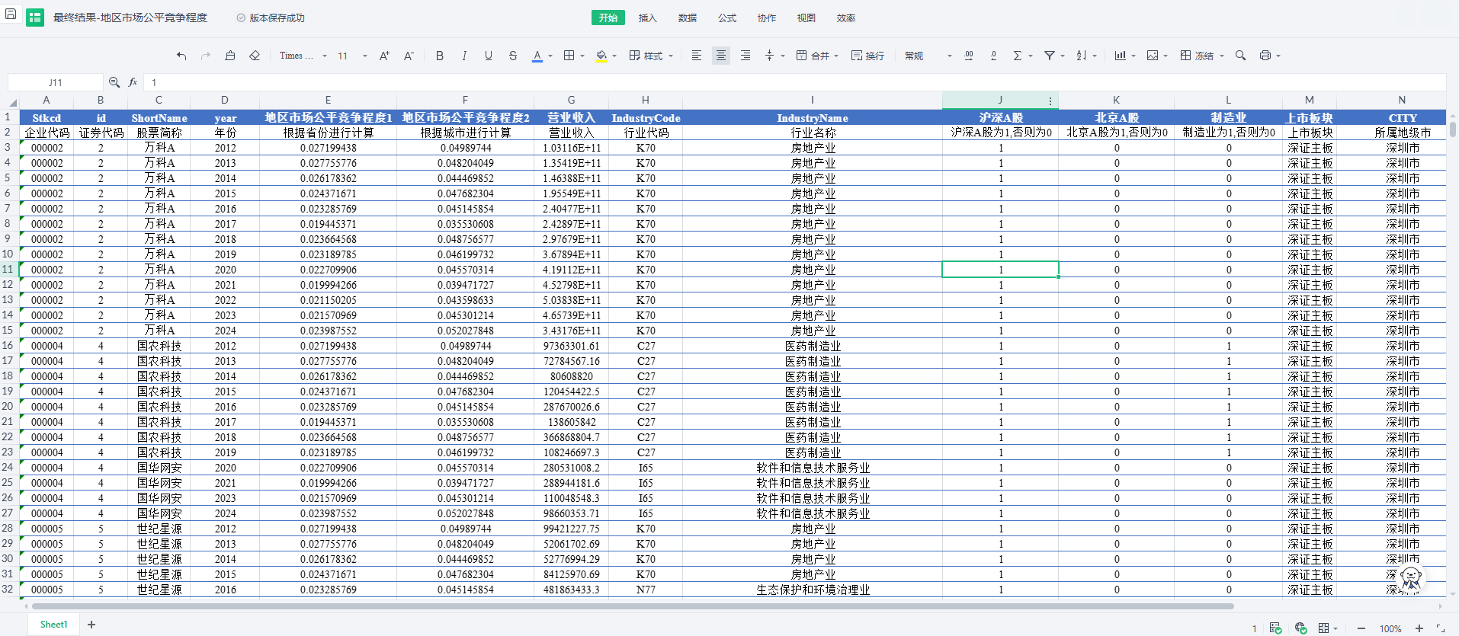Click the AutoSum sigma icon
Viewport: 1459px width, 636px height.
pos(1017,56)
